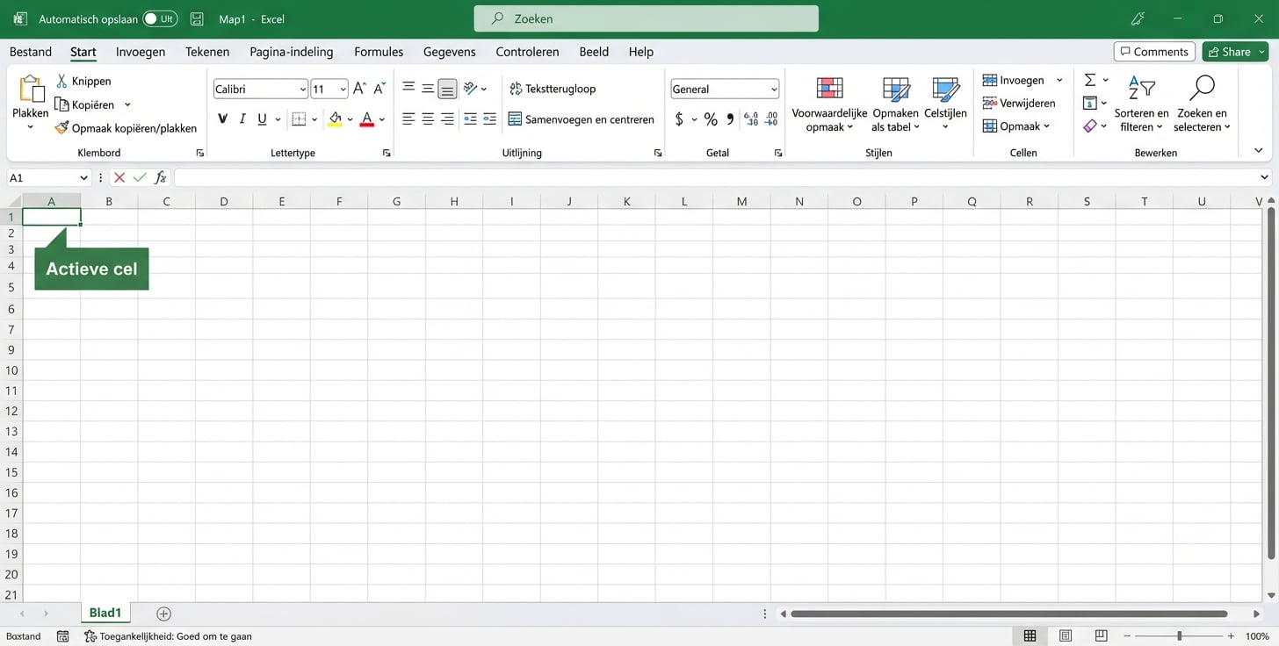
Task: Click the Tekstterugloop wrap text icon
Action: (515, 89)
